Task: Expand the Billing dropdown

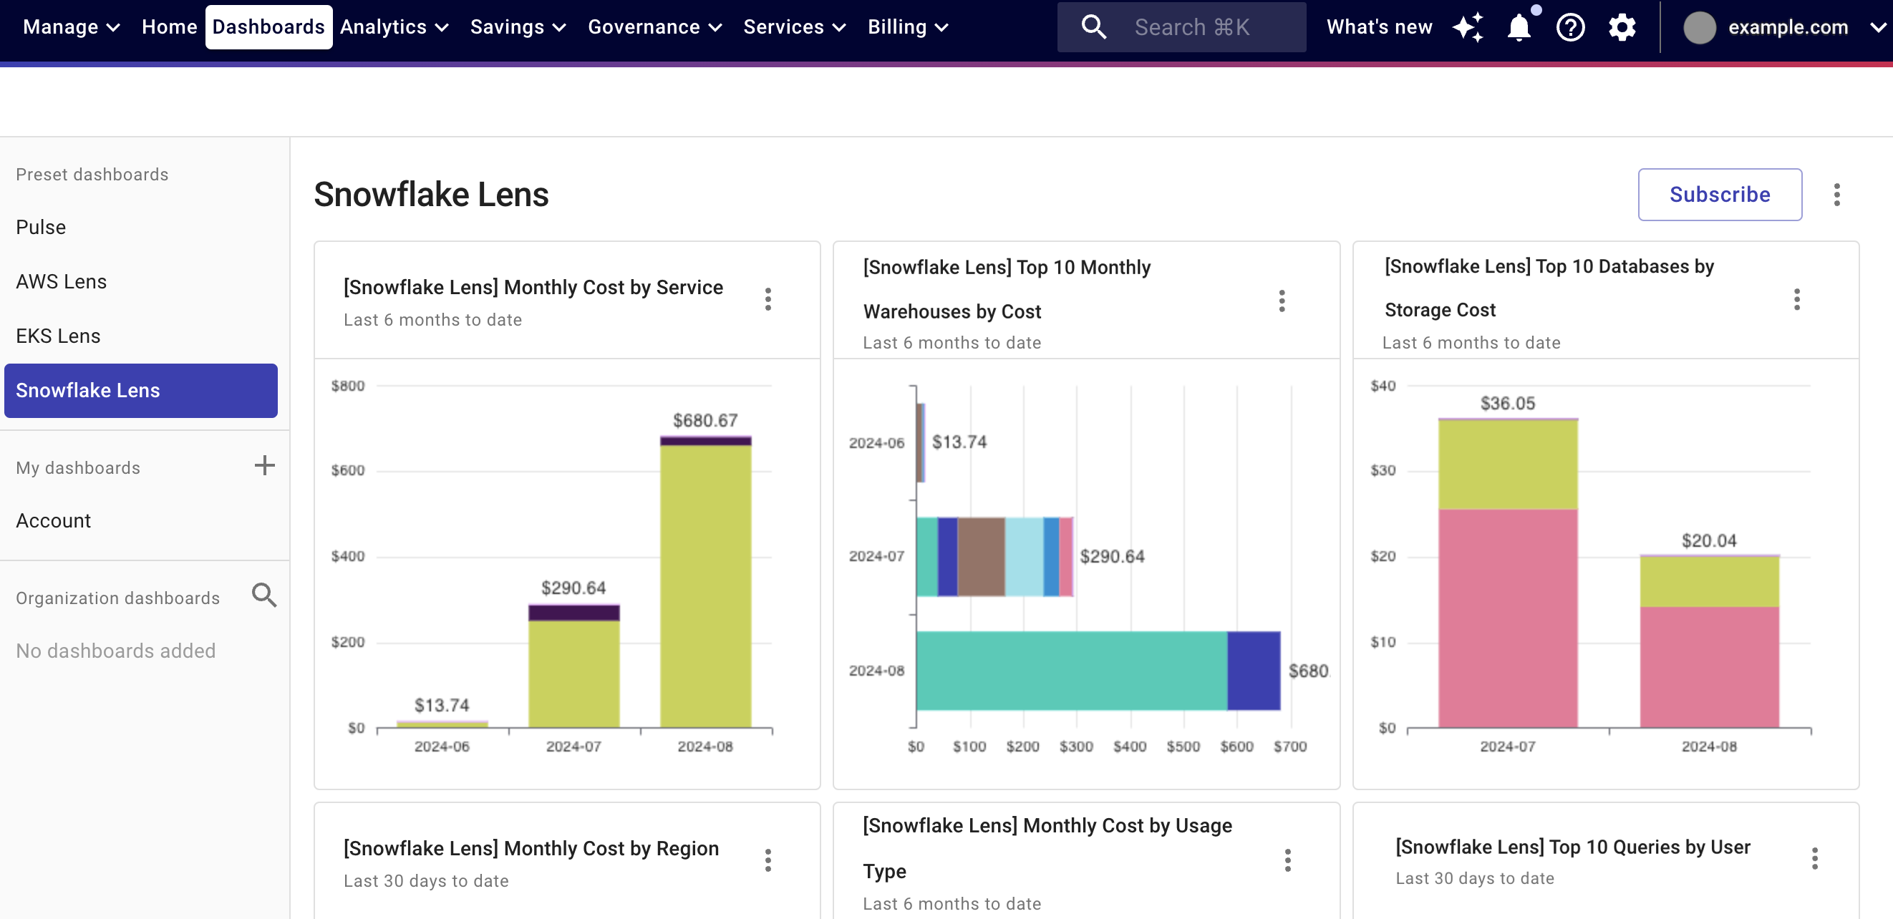Action: click(909, 27)
